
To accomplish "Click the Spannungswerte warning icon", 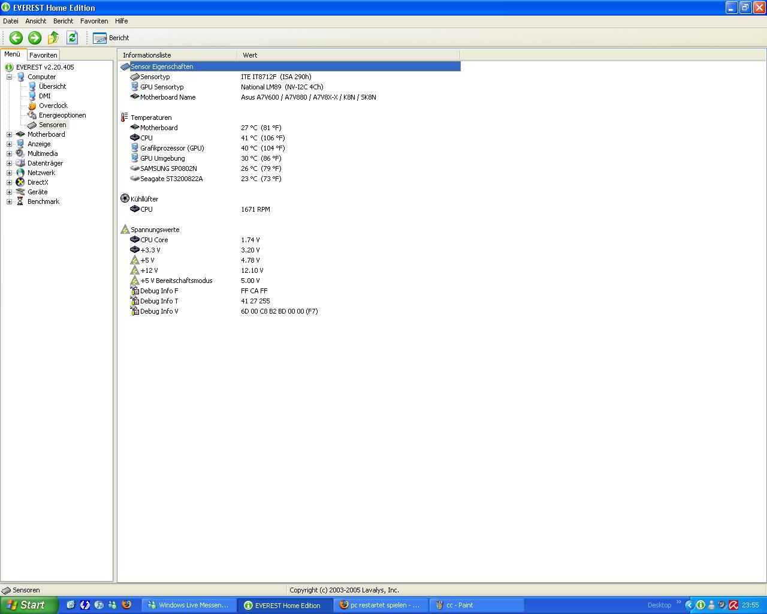I will tap(125, 229).
